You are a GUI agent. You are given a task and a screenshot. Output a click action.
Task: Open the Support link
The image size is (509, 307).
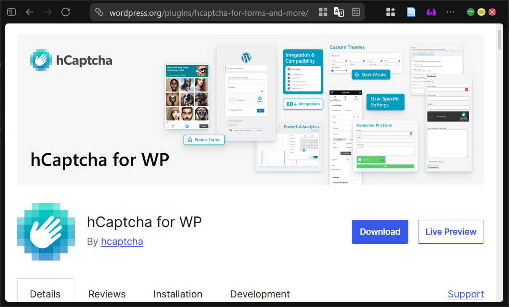[x=465, y=294]
